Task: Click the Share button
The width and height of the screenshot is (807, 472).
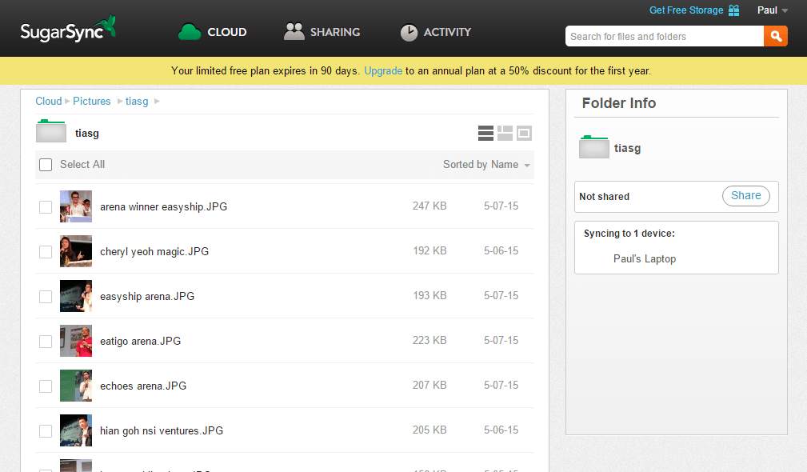Action: tap(745, 195)
